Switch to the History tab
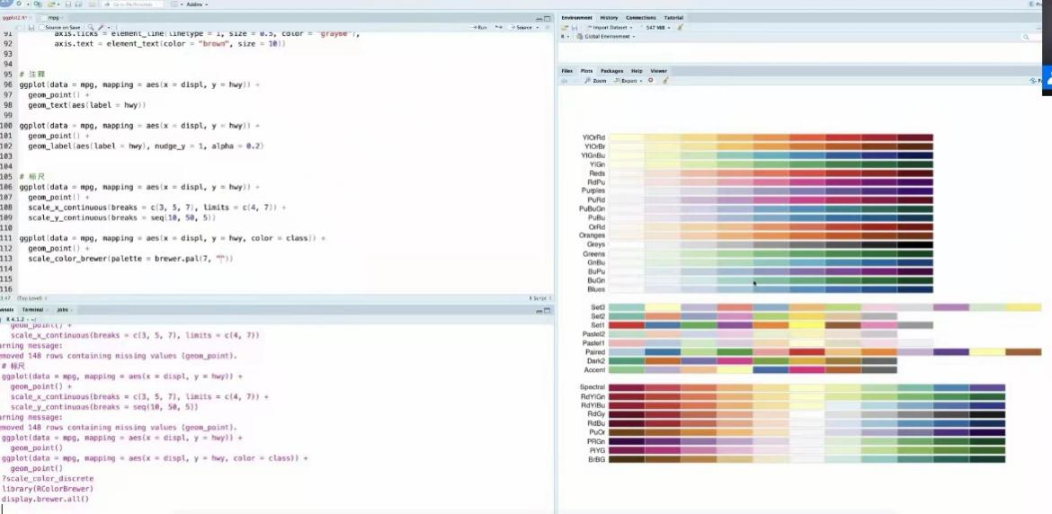Screen dimensions: 1052x514 [609, 17]
